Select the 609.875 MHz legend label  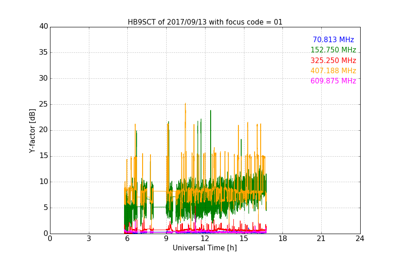click(x=333, y=81)
